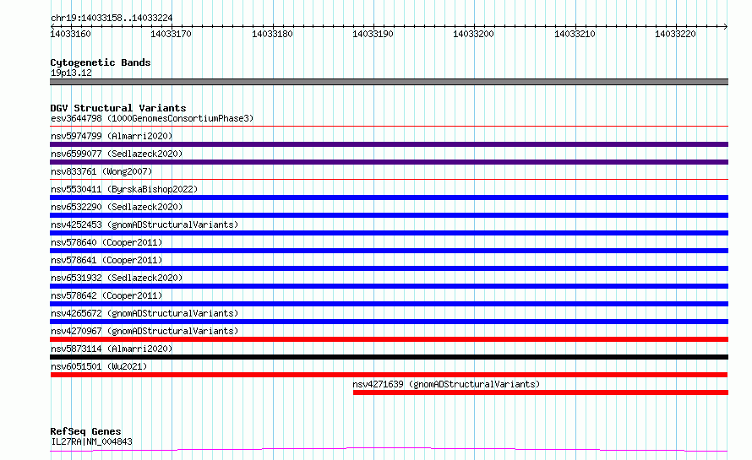Click the Cytogenetic Bands track title
This screenshot has height=460, width=752.
(101, 62)
